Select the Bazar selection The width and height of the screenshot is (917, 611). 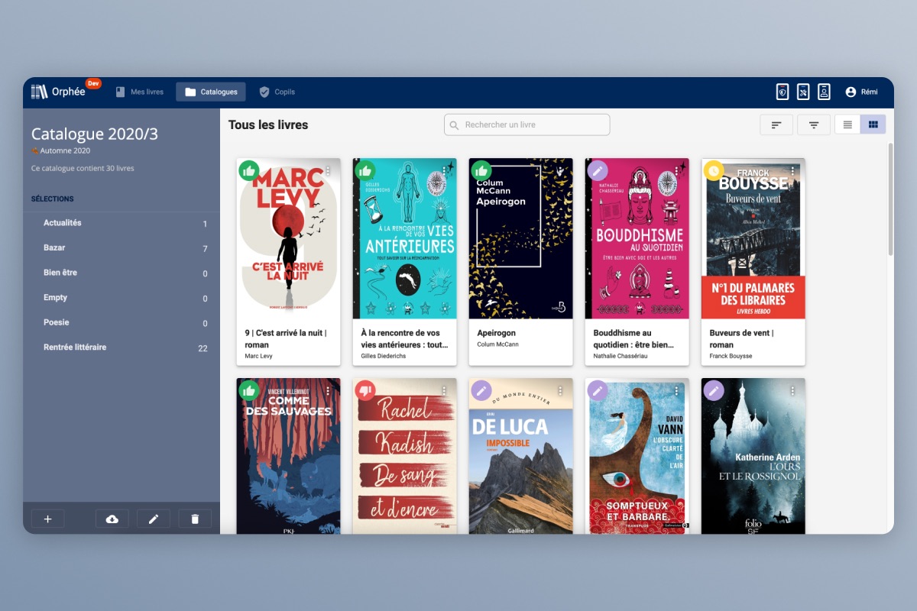pos(122,248)
